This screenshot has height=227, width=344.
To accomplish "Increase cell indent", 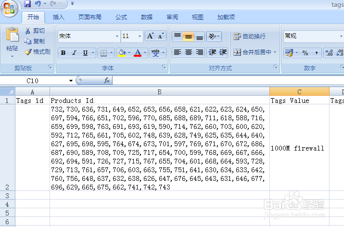I will 223,52.
